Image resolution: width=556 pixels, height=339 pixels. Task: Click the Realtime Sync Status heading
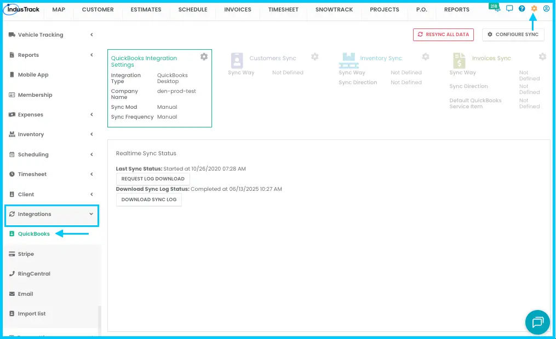tap(146, 153)
